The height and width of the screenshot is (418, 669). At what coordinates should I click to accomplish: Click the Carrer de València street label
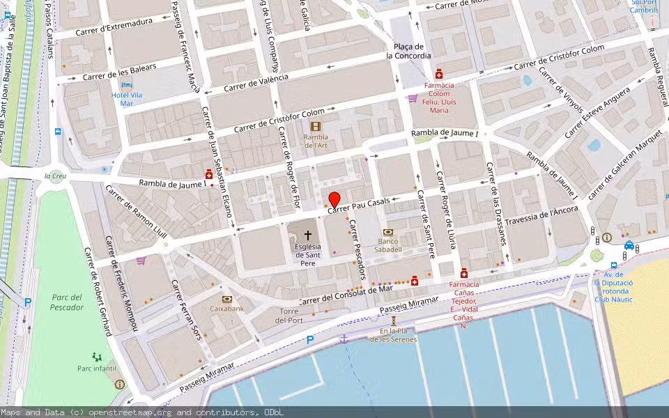[256, 83]
